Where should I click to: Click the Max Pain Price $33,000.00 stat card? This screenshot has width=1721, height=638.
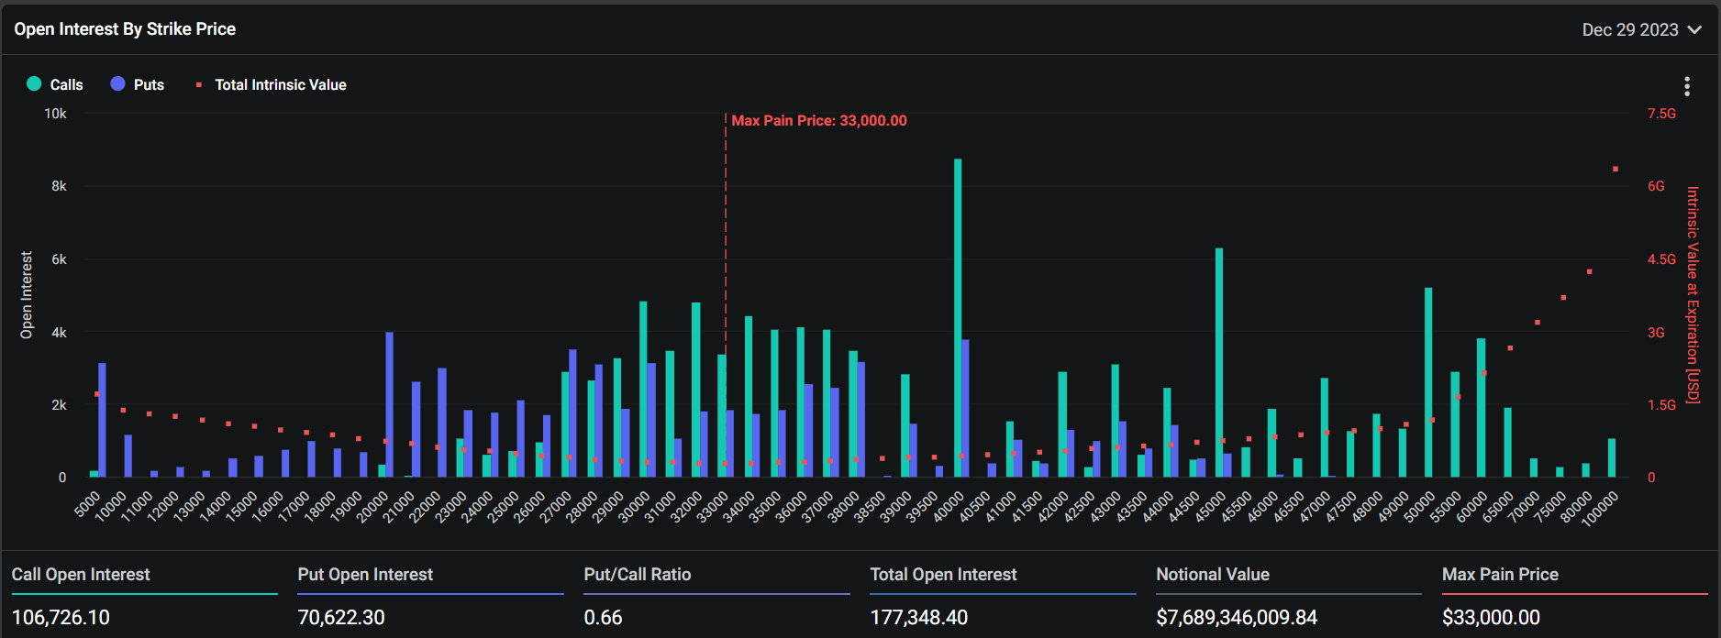click(1574, 595)
